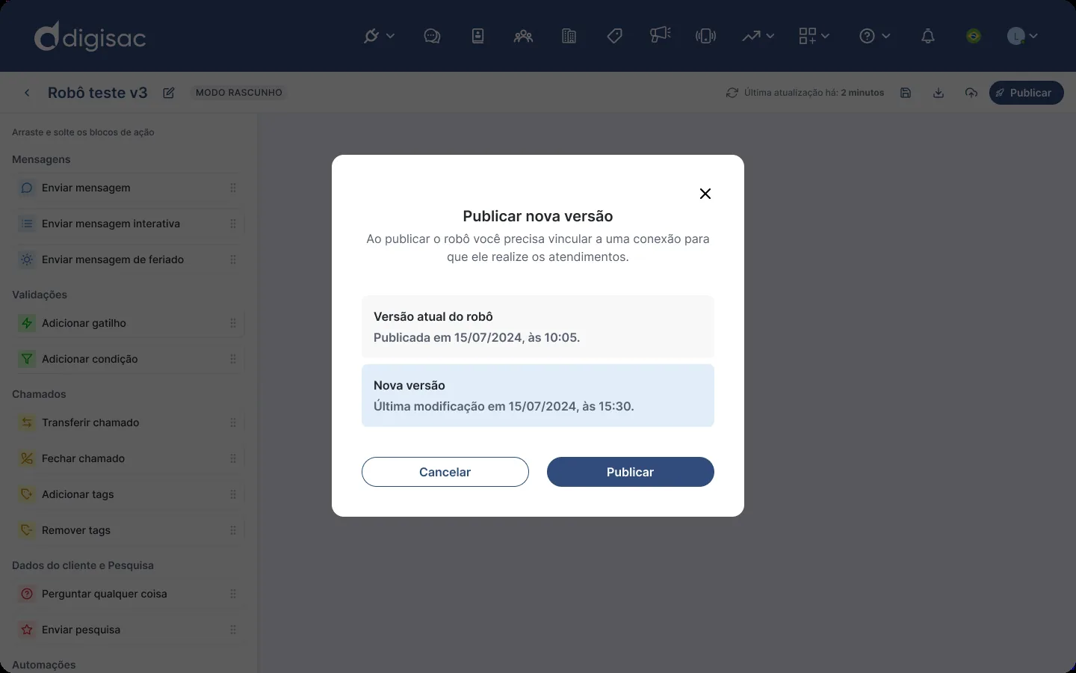Click the Enviar mensagem block
The width and height of the screenshot is (1076, 673).
[x=129, y=188]
